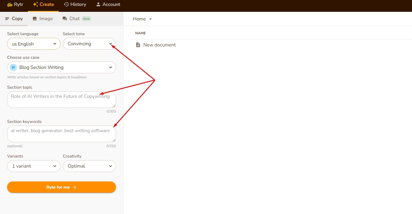This screenshot has height=214, width=412.
Task: Open the Choose use case dropdown
Action: 61,67
